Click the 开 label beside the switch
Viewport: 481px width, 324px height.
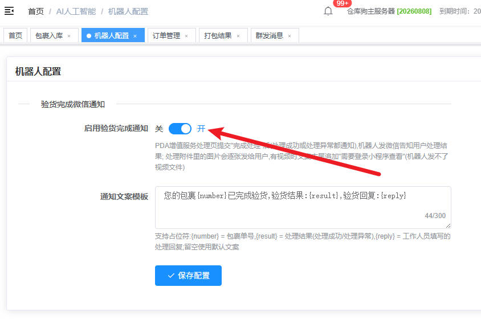tap(201, 129)
